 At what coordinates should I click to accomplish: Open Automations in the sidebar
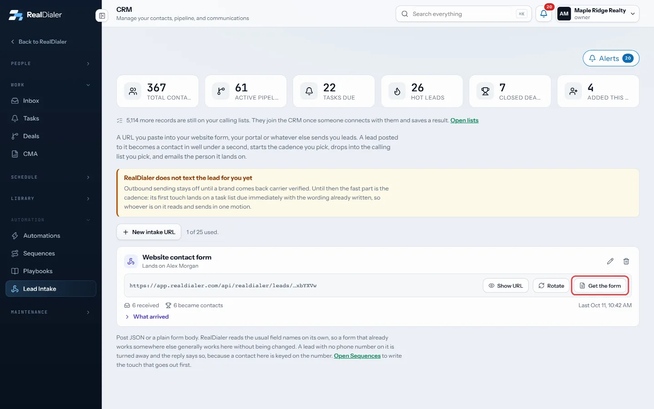51,236
